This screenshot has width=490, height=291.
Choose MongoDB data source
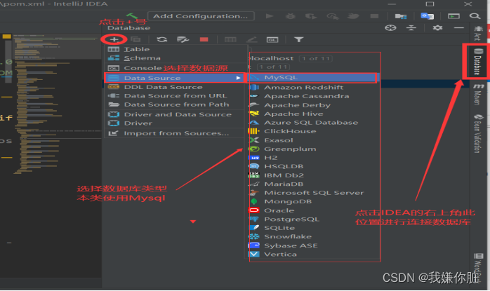click(313, 201)
